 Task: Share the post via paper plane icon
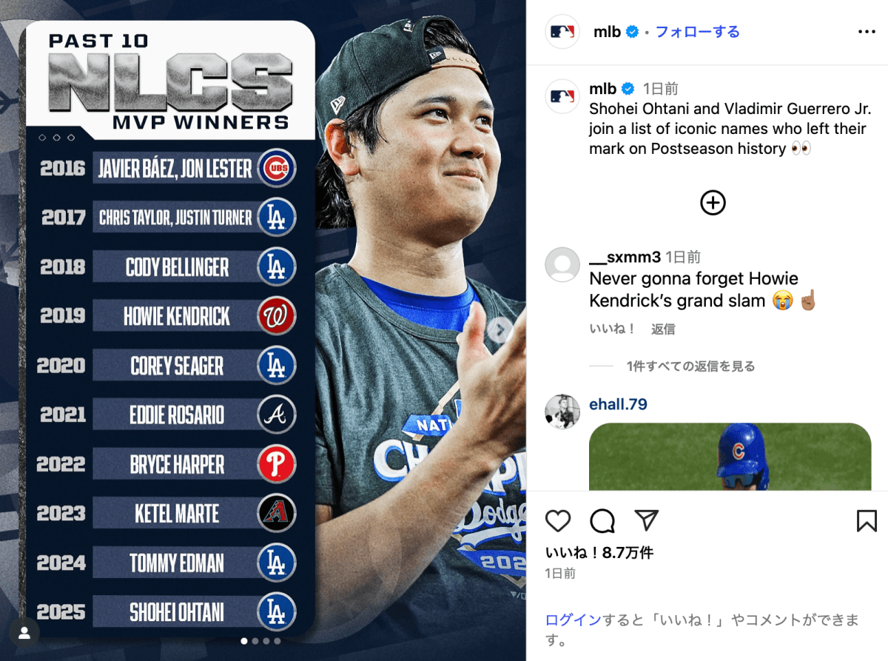(x=647, y=521)
